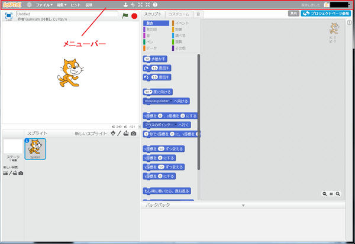Screen dimensions: 355x244
Task: Take new backdrop photo with camera
Action: pos(21,173)
